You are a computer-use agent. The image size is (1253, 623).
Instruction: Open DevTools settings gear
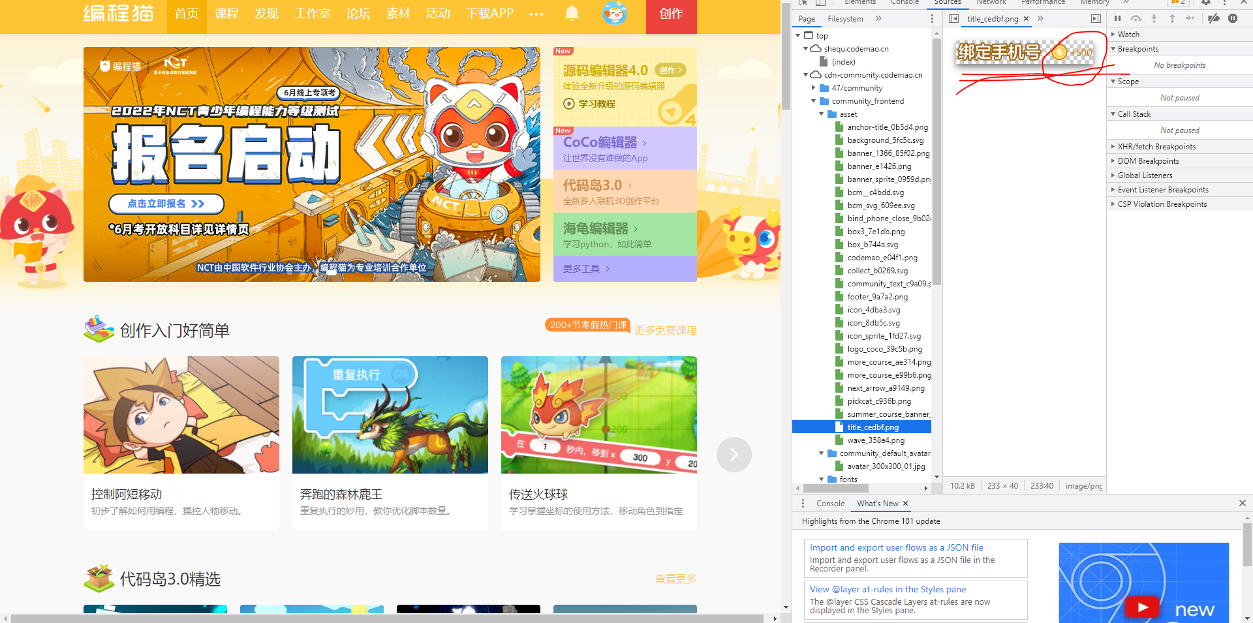point(1206,3)
